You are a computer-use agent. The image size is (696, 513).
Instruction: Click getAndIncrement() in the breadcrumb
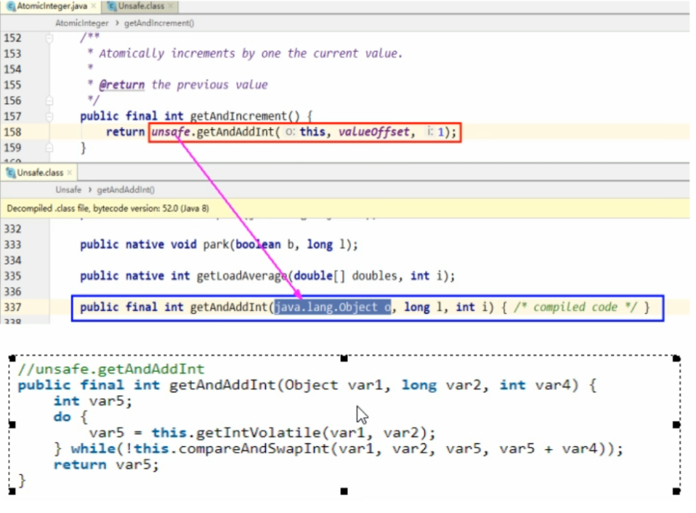point(159,23)
